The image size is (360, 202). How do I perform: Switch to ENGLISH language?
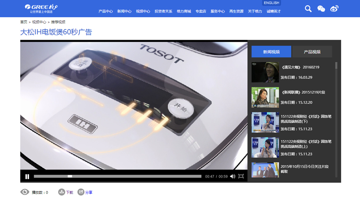[x=271, y=3]
